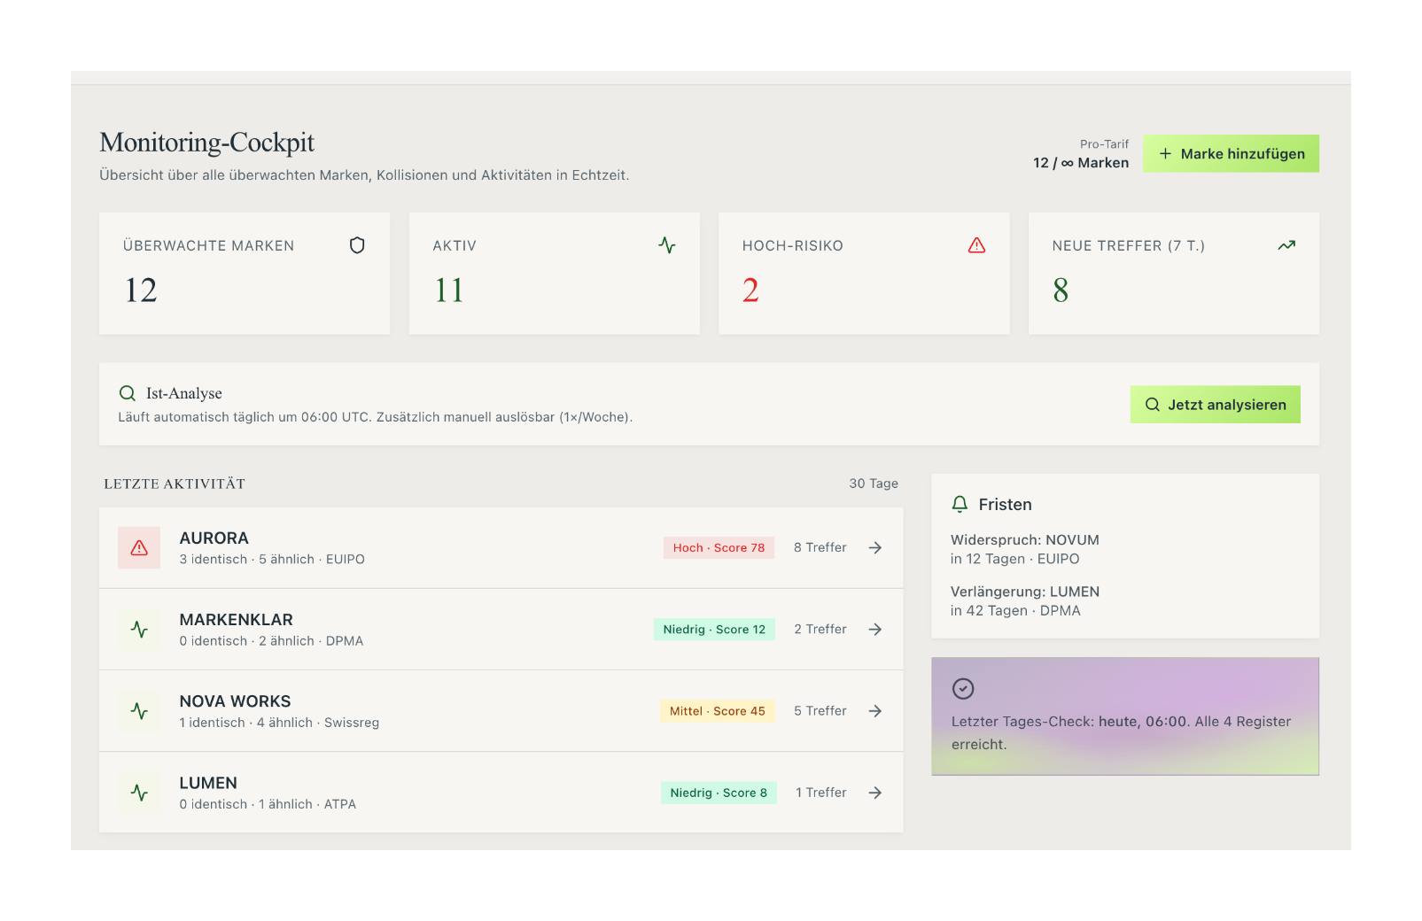This screenshot has width=1422, height=921.
Task: Click the warning triangle on Hoch-Risiko card
Action: pyautogui.click(x=976, y=245)
